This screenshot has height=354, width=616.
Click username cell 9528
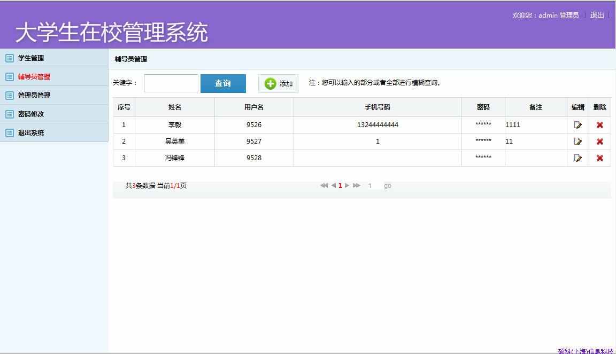pyautogui.click(x=254, y=158)
